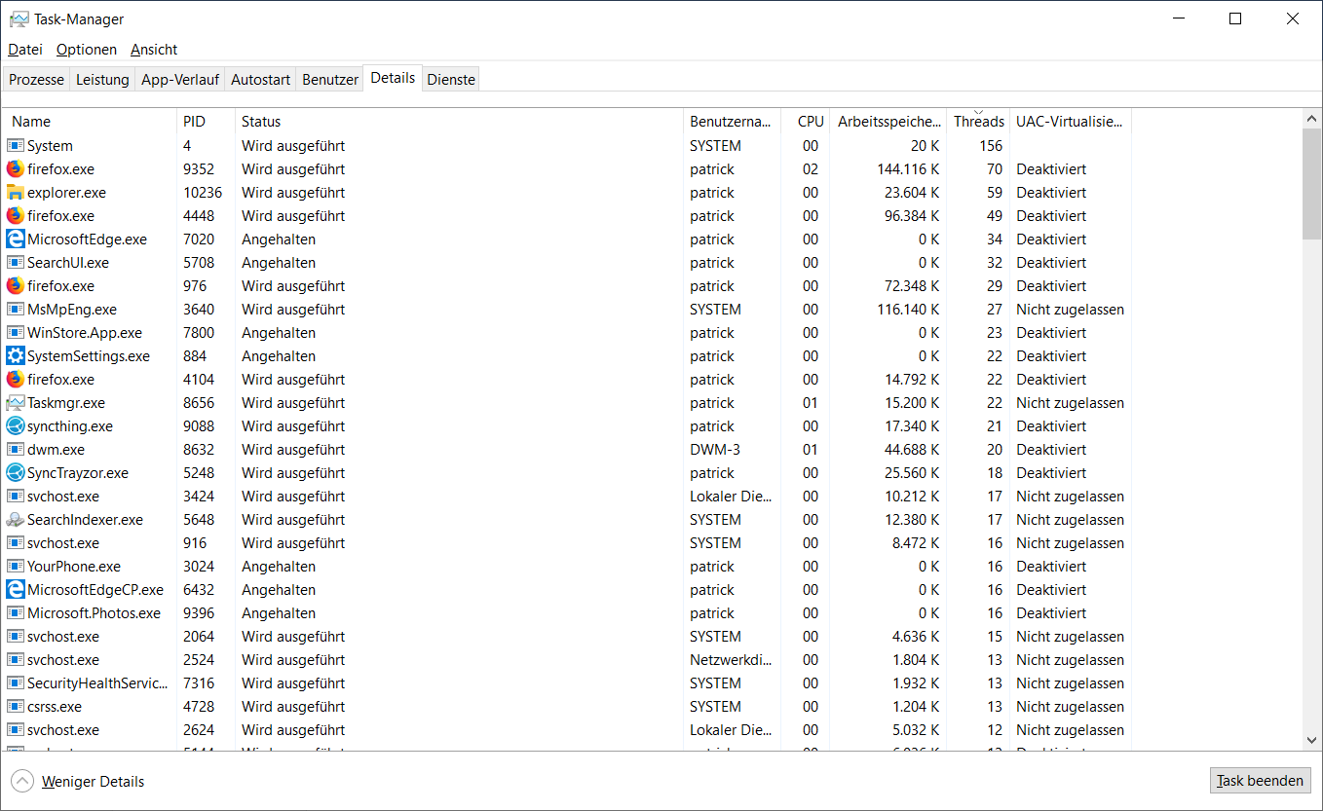
Task: Click the 156 threads value for System
Action: tap(991, 145)
